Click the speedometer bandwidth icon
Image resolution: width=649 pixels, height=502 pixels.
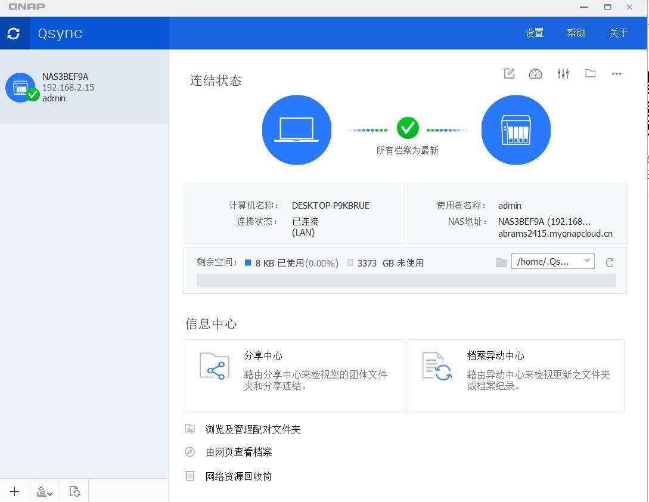point(535,73)
